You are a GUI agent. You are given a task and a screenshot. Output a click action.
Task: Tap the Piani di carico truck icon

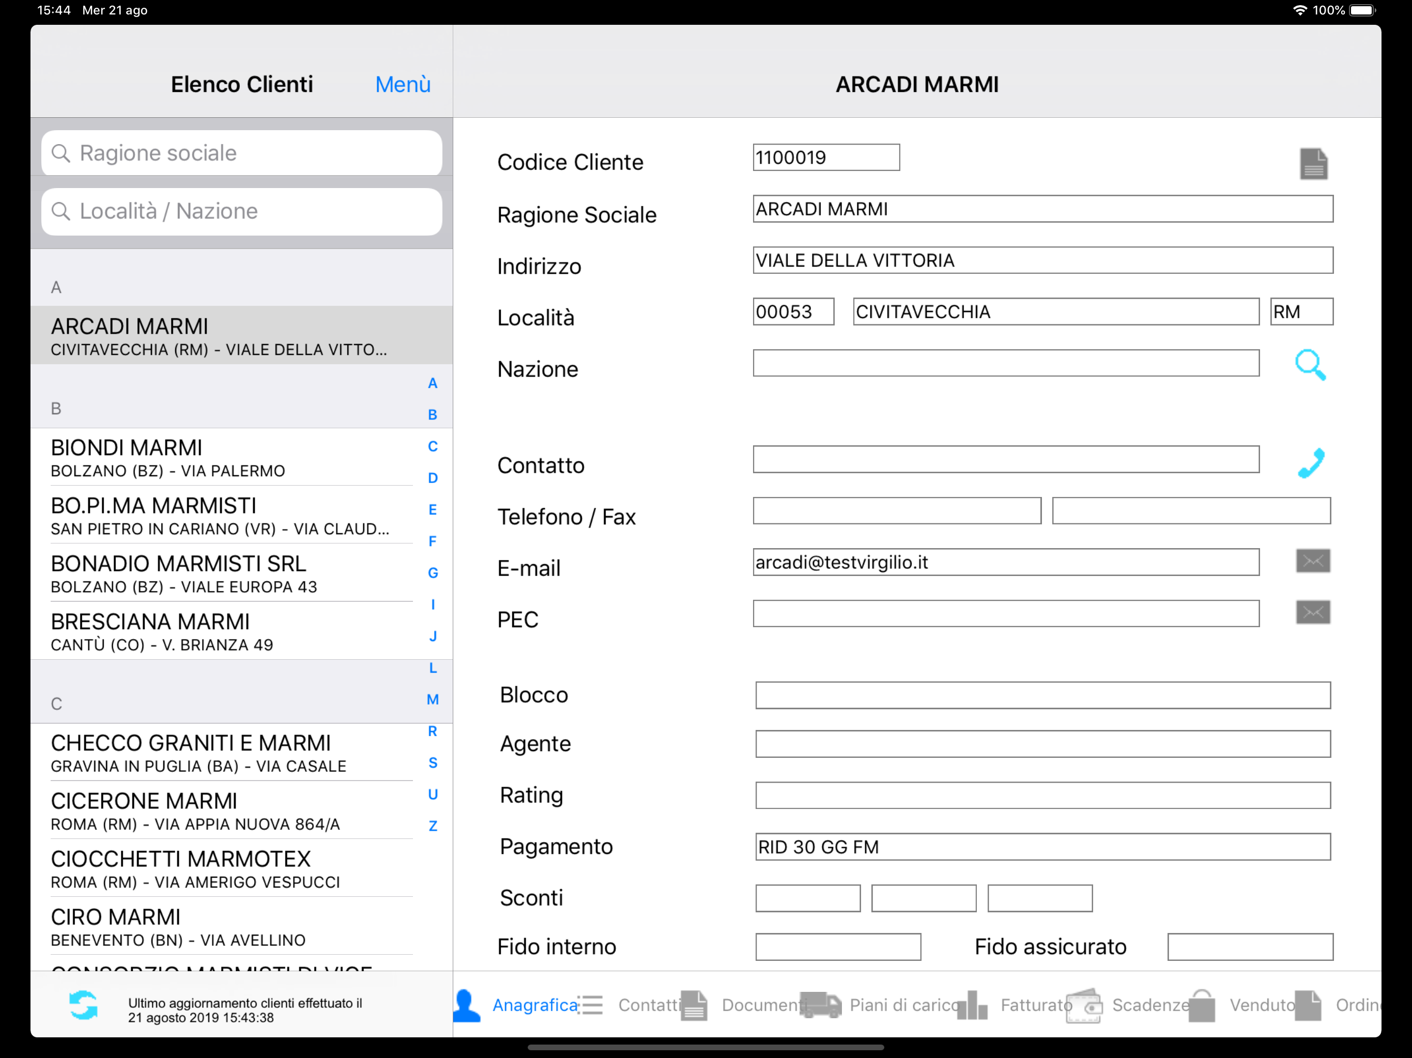coord(820,1005)
